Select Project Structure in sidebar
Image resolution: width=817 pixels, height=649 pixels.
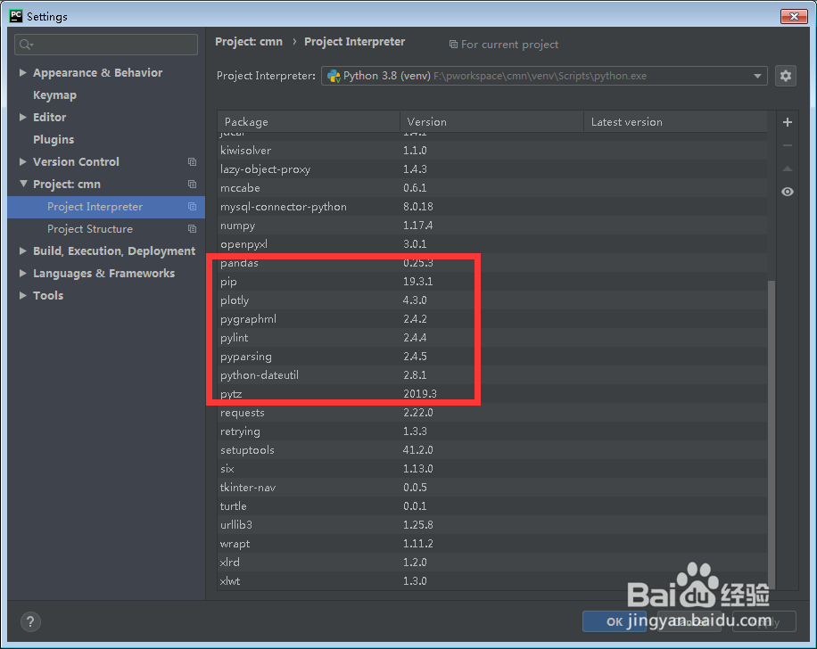click(106, 229)
